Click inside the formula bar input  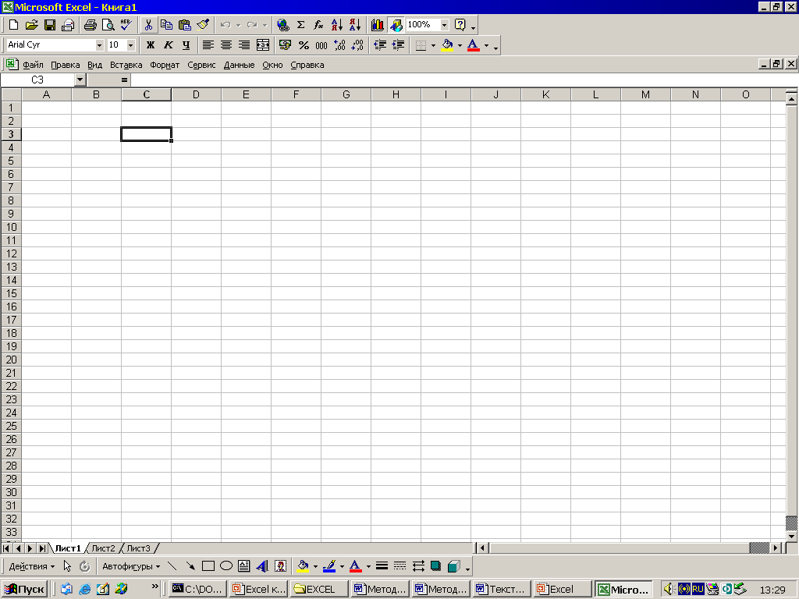pos(463,80)
